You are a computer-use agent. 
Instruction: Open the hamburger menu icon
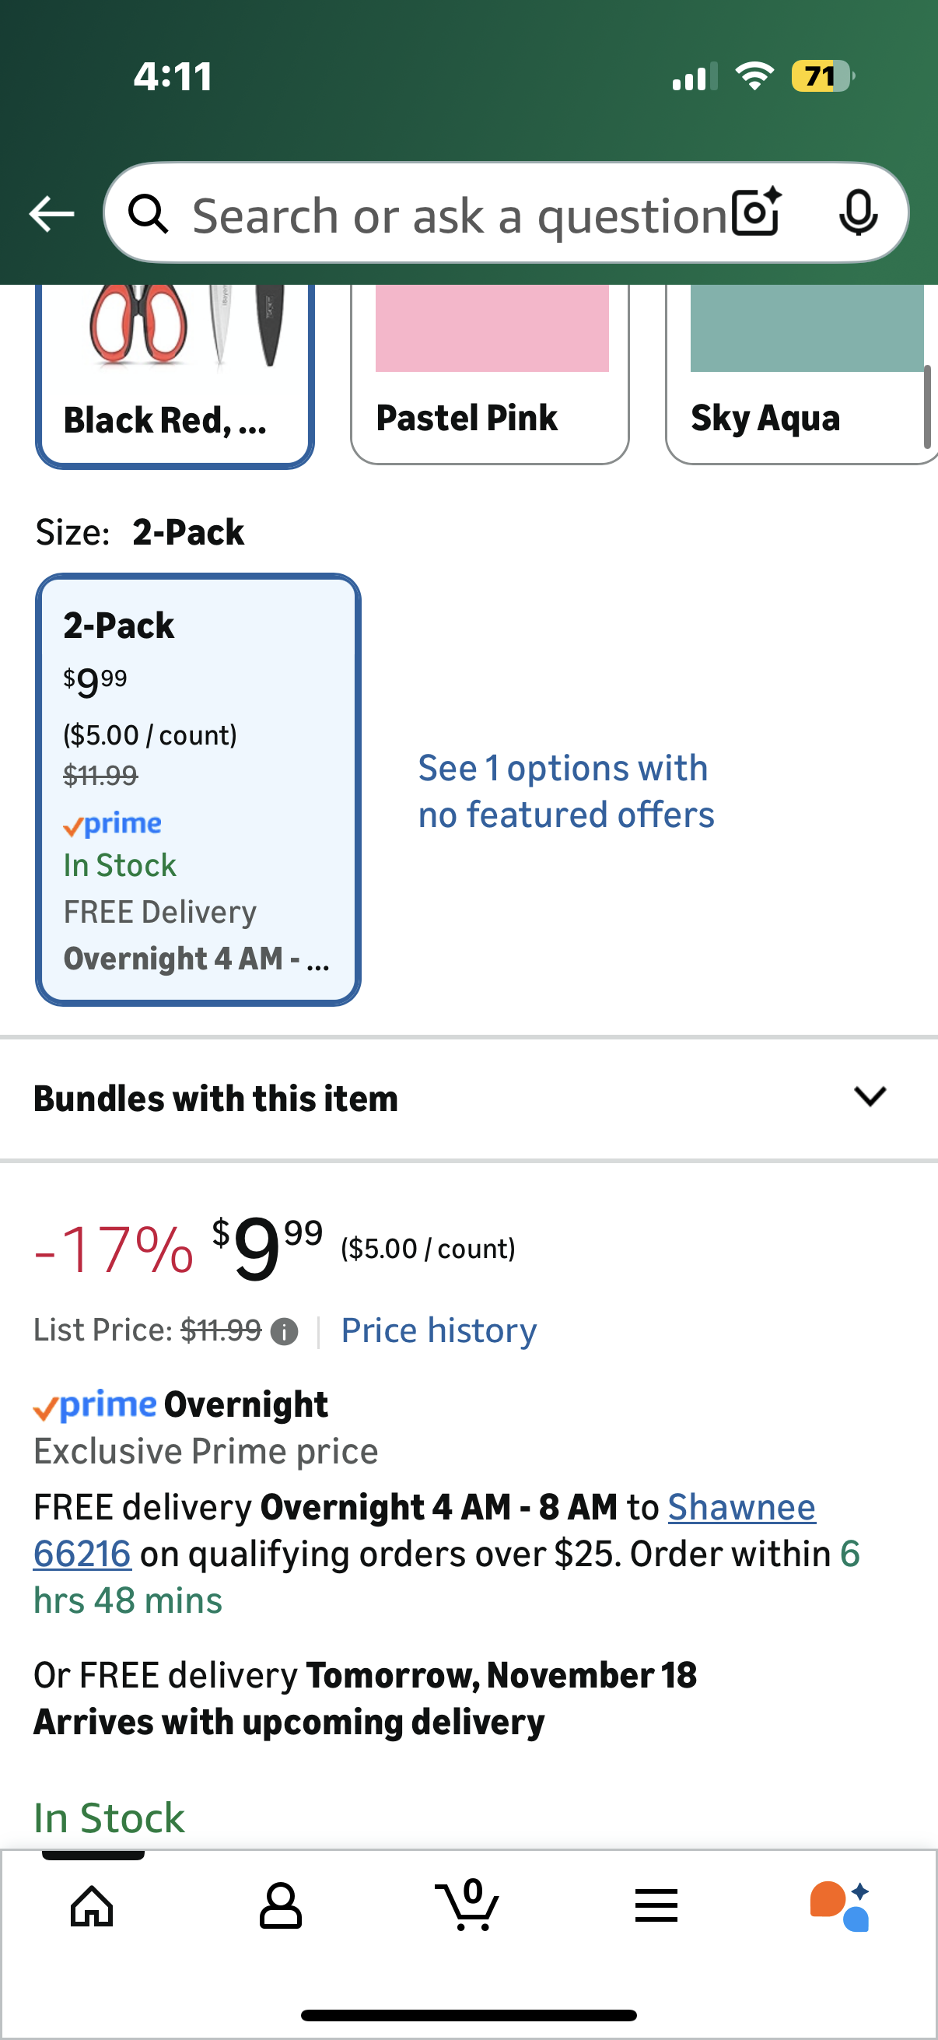pyautogui.click(x=656, y=1905)
